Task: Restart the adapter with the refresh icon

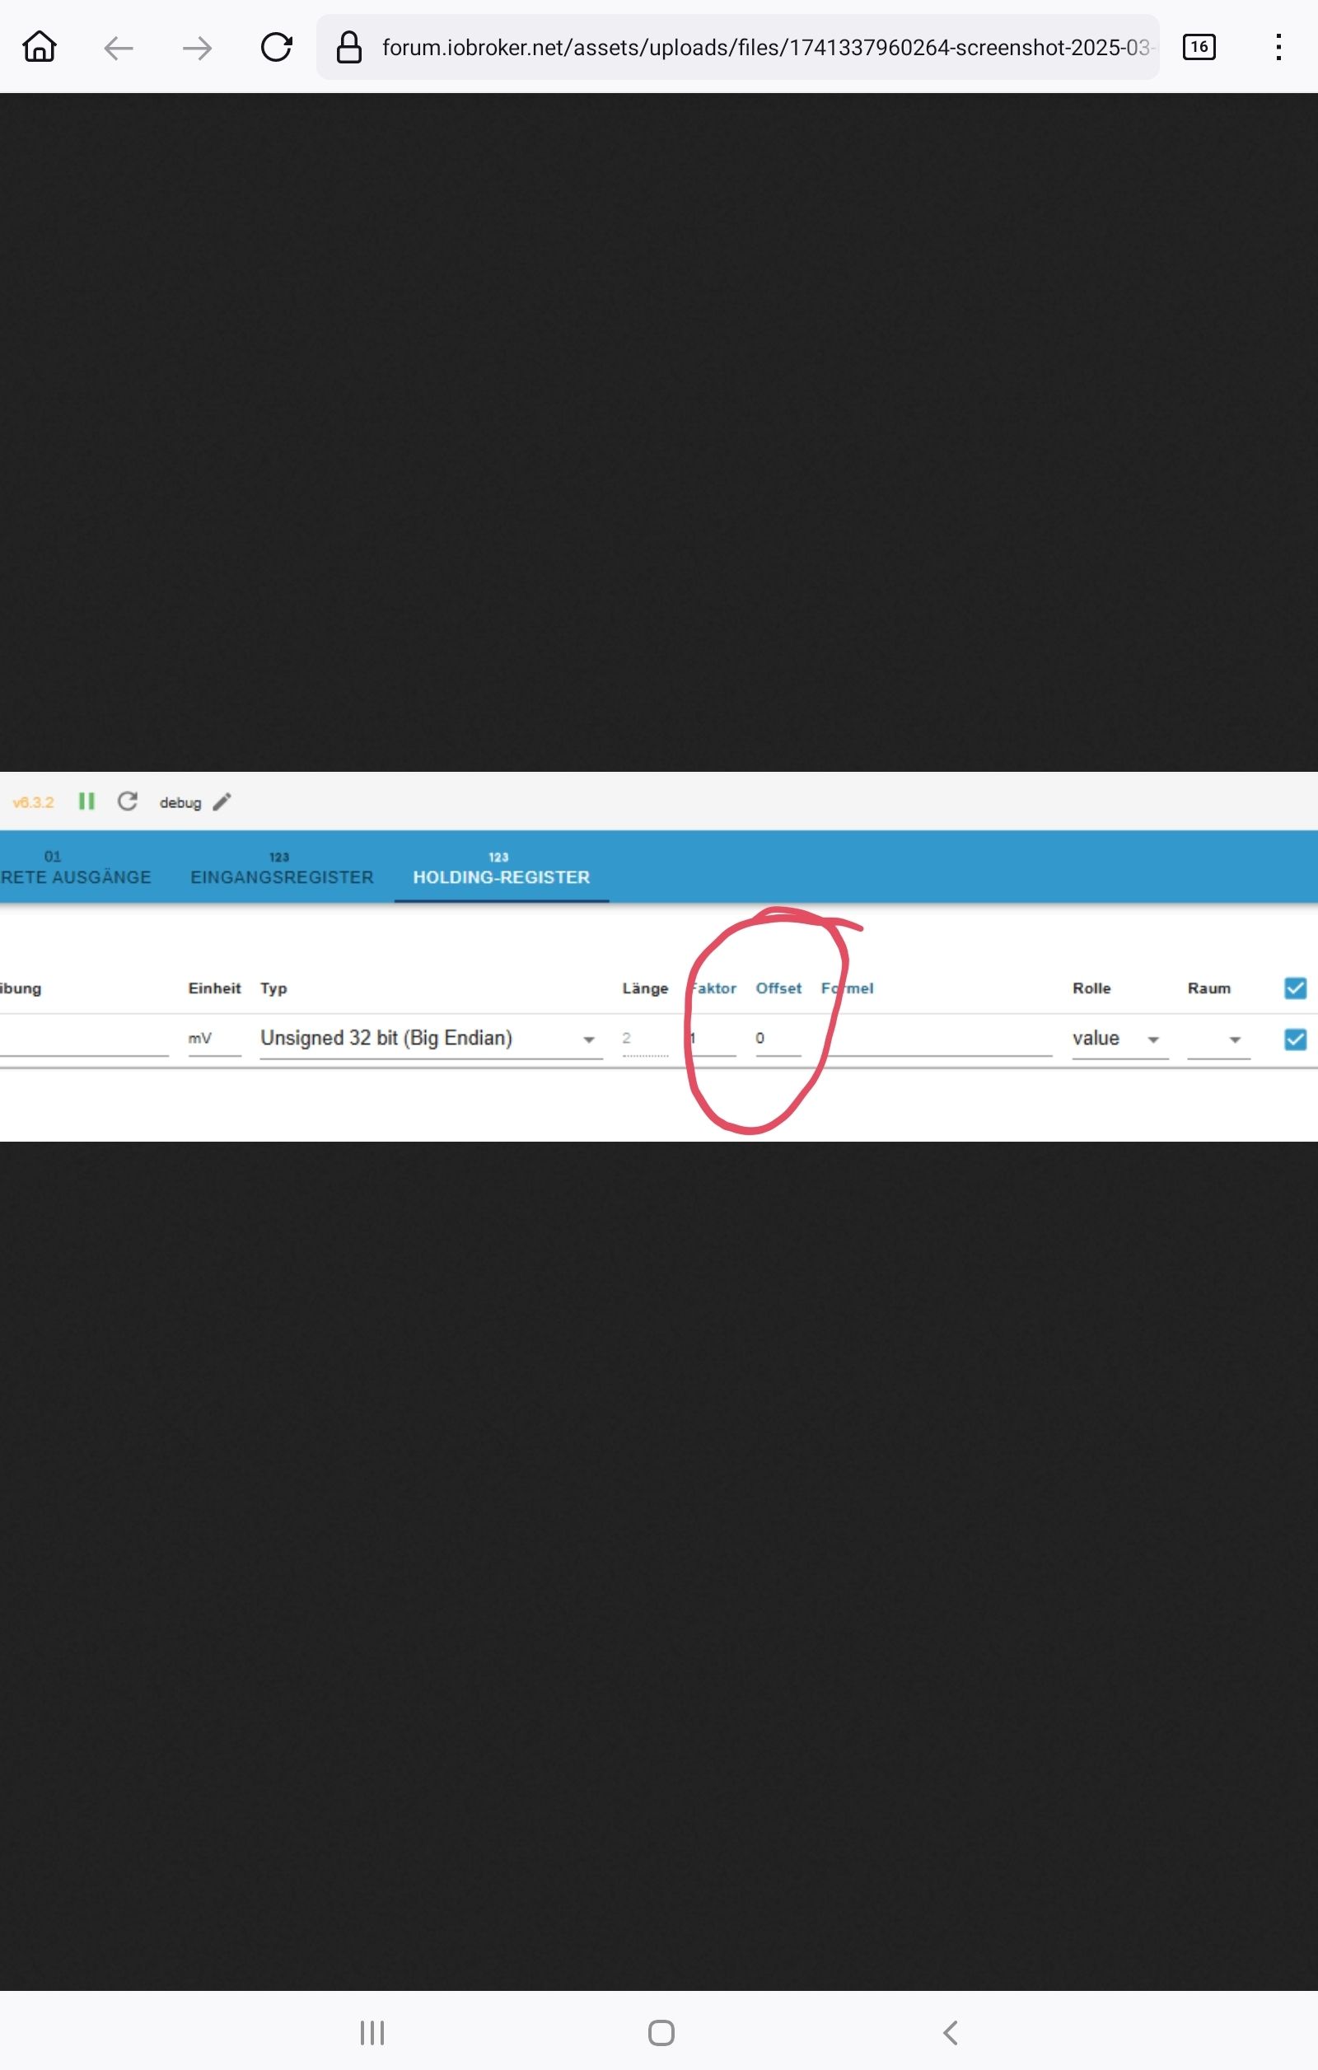Action: [x=127, y=801]
